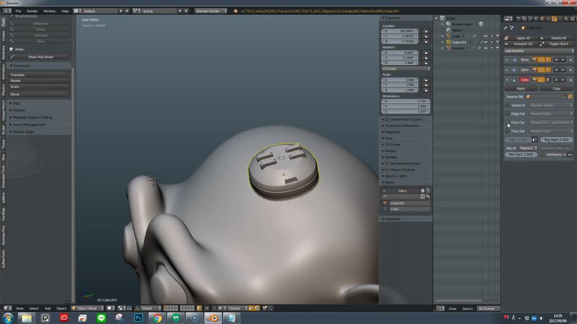
Task: Click the Ray Radius slider
Action: point(556,140)
